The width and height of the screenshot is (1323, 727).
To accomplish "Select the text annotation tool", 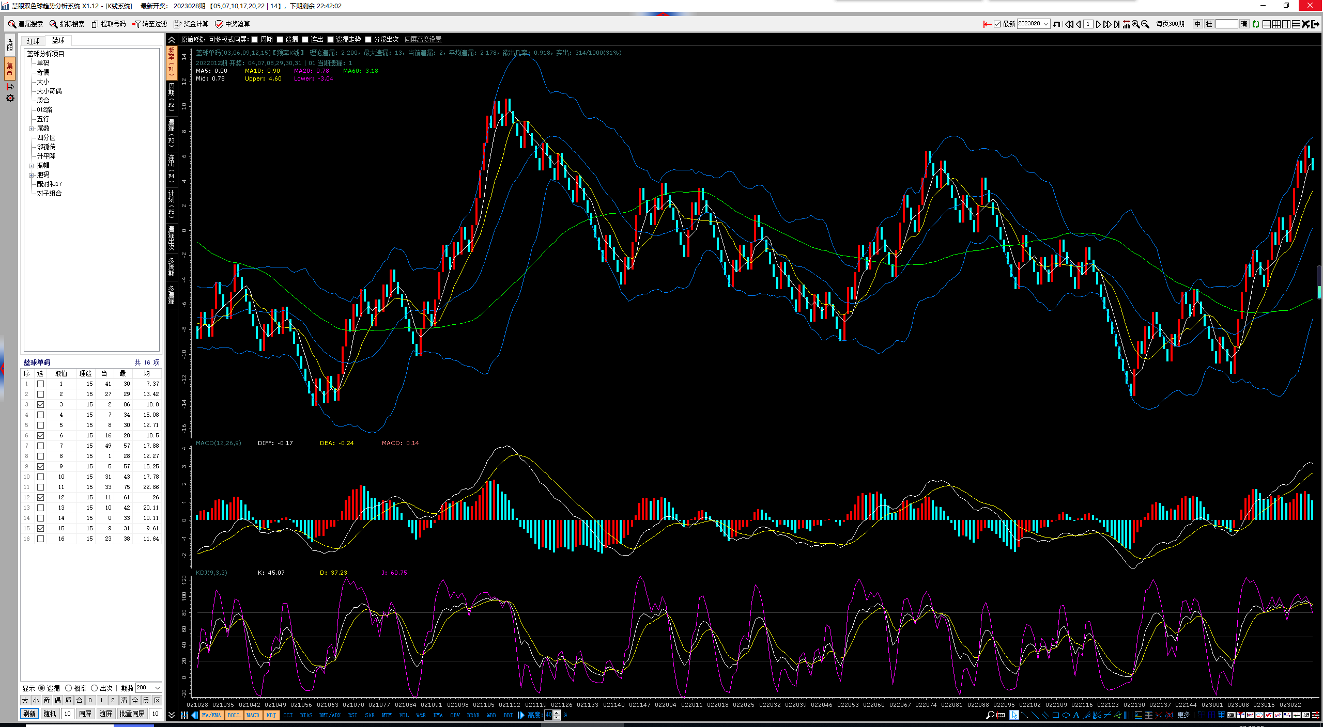I will 1076,715.
